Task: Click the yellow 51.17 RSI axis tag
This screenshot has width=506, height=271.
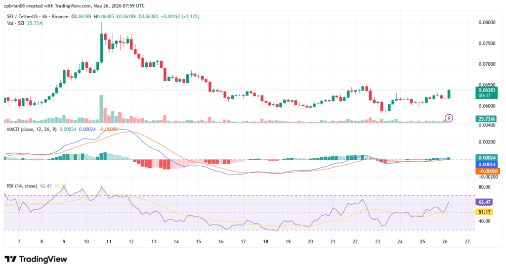Action: pyautogui.click(x=484, y=212)
